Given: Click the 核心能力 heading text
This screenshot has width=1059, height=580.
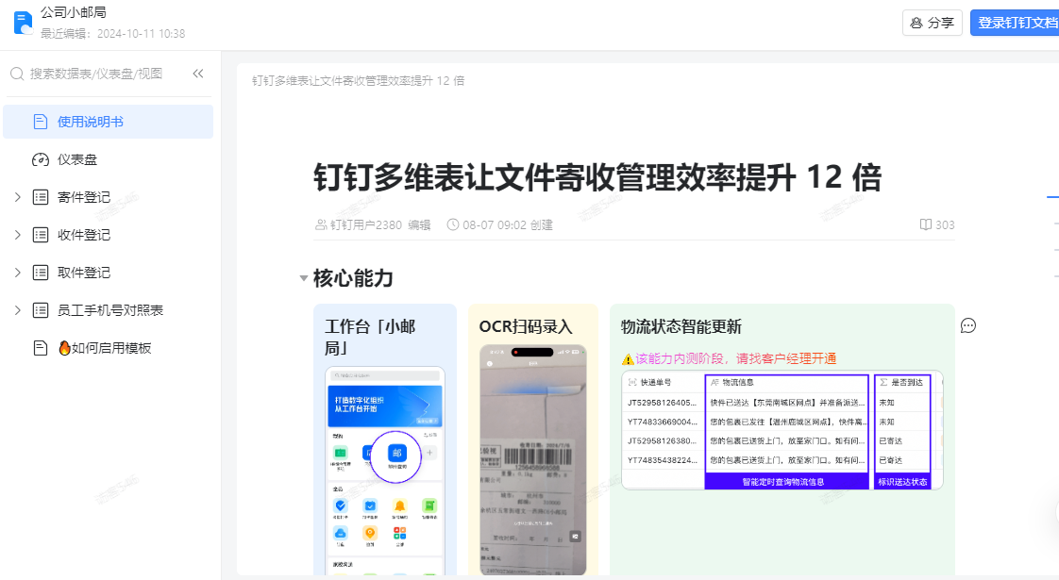Looking at the screenshot, I should tap(353, 278).
